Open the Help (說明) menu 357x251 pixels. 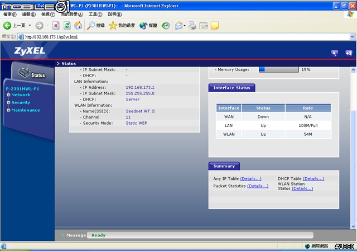pos(115,15)
